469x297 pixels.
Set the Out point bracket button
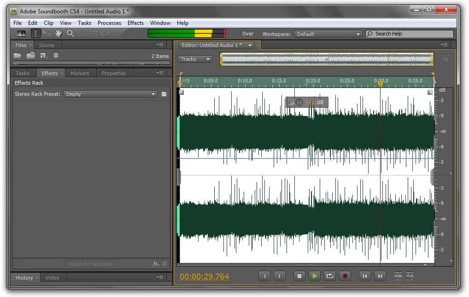point(279,276)
